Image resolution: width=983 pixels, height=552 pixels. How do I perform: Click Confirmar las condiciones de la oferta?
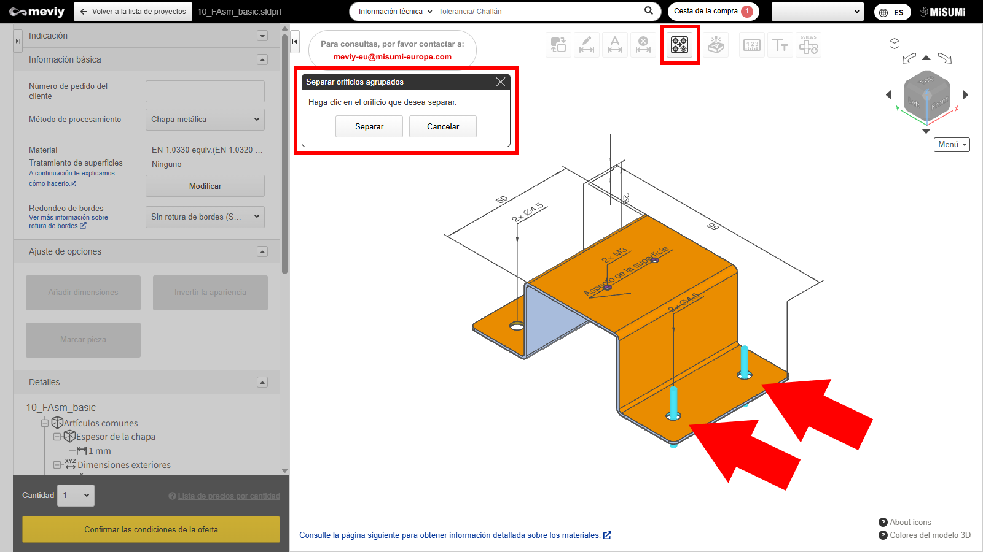(x=151, y=529)
